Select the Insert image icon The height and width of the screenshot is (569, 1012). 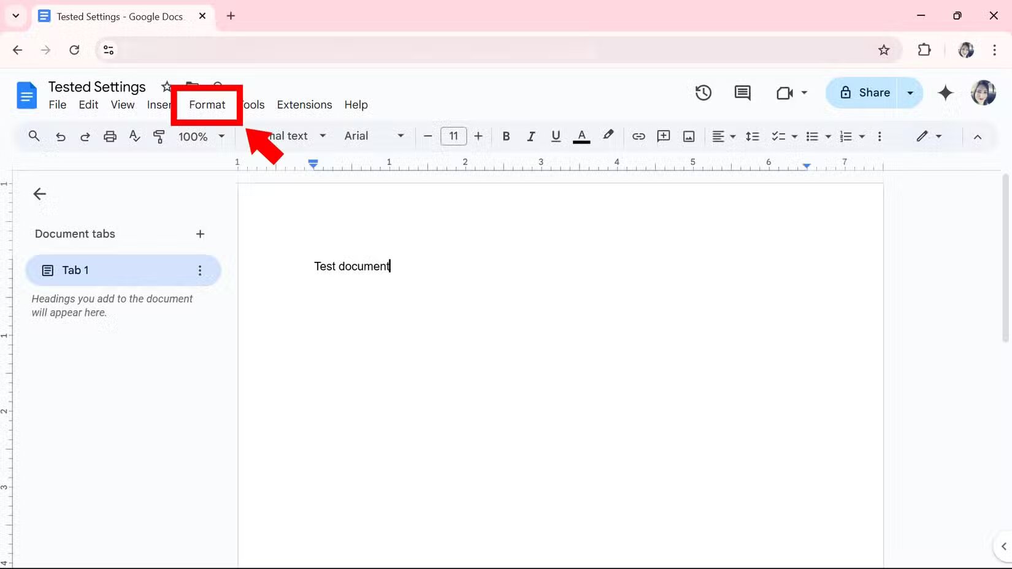coord(689,136)
